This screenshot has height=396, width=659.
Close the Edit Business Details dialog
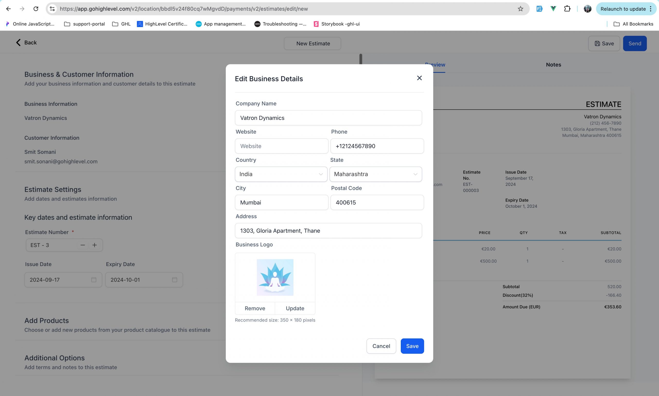click(x=419, y=78)
